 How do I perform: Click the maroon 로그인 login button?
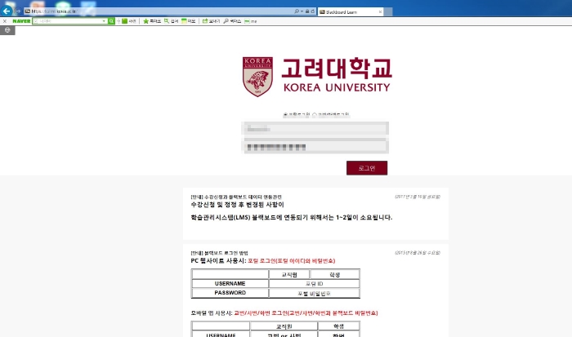click(x=367, y=168)
